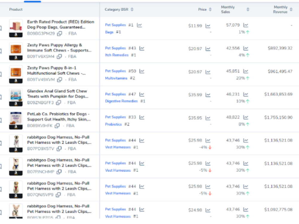Click revenue value $1,755,150.90

278,117
